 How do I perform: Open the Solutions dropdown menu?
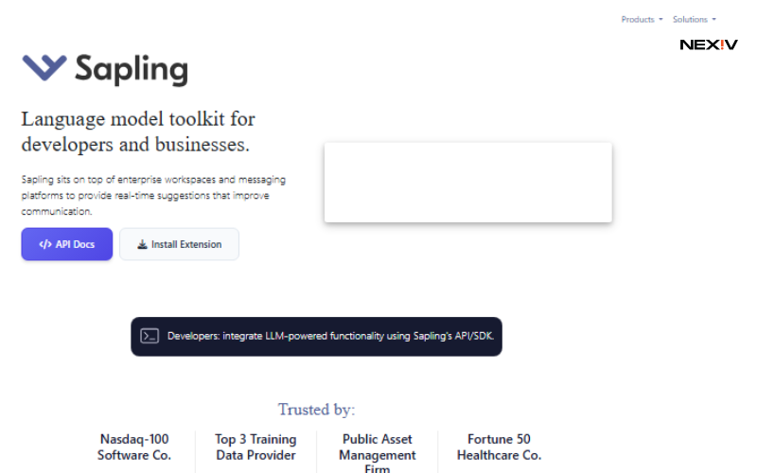coord(695,19)
